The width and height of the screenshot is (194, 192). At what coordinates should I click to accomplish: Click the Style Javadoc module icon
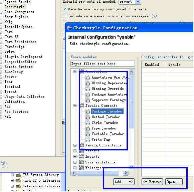(x=87, y=123)
